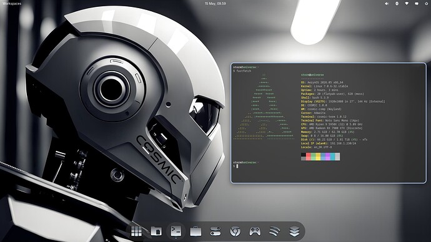
Task: Open settings via the toggle-switches dock icon
Action: [x=215, y=231]
